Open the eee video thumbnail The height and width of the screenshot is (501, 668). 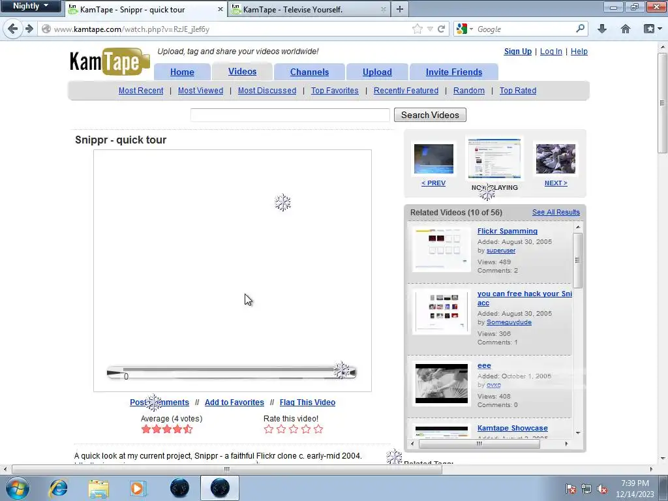[x=442, y=384]
